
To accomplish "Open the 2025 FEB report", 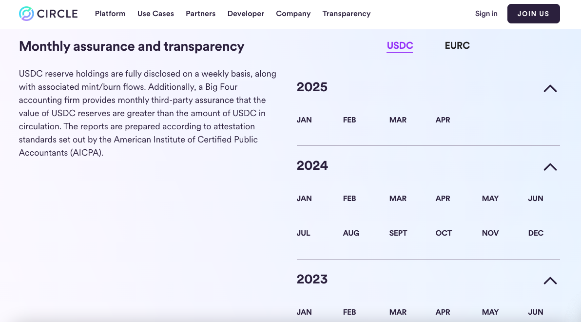I will tap(349, 120).
